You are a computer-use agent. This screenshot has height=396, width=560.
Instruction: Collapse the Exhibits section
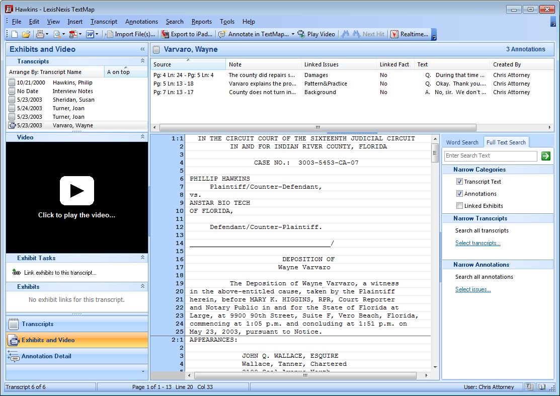[x=142, y=286]
